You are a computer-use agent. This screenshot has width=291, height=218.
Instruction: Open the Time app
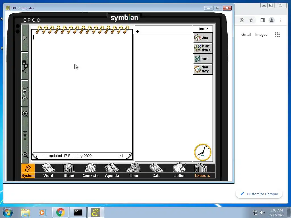134,171
